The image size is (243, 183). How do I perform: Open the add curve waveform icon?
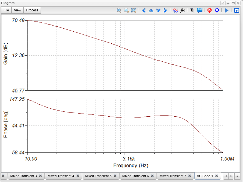pyautogui.click(x=175, y=10)
